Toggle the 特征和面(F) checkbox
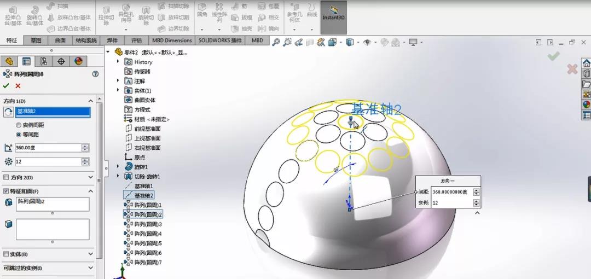 coord(5,191)
